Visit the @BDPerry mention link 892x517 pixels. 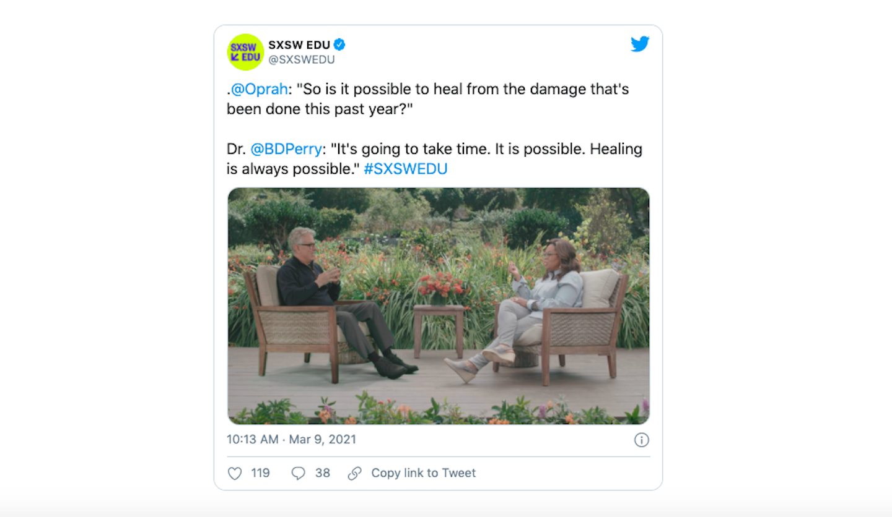286,149
